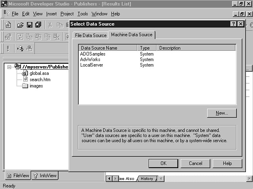Click the Copy toolbar icon
The height and width of the screenshot is (189, 253).
coord(60,25)
